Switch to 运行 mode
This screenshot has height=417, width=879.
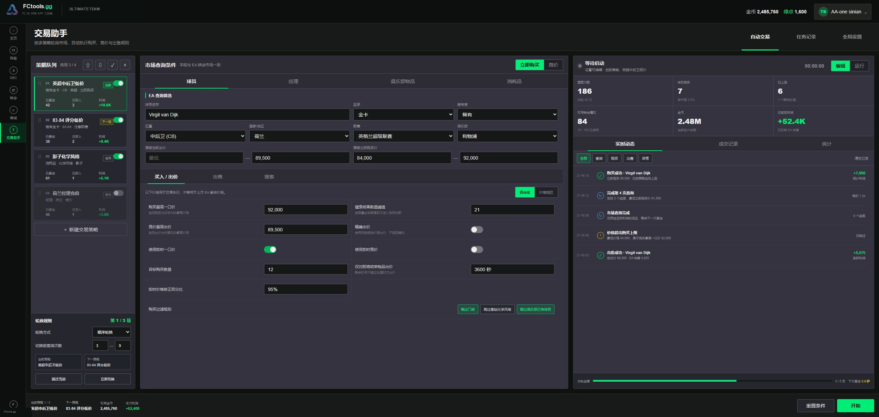859,66
